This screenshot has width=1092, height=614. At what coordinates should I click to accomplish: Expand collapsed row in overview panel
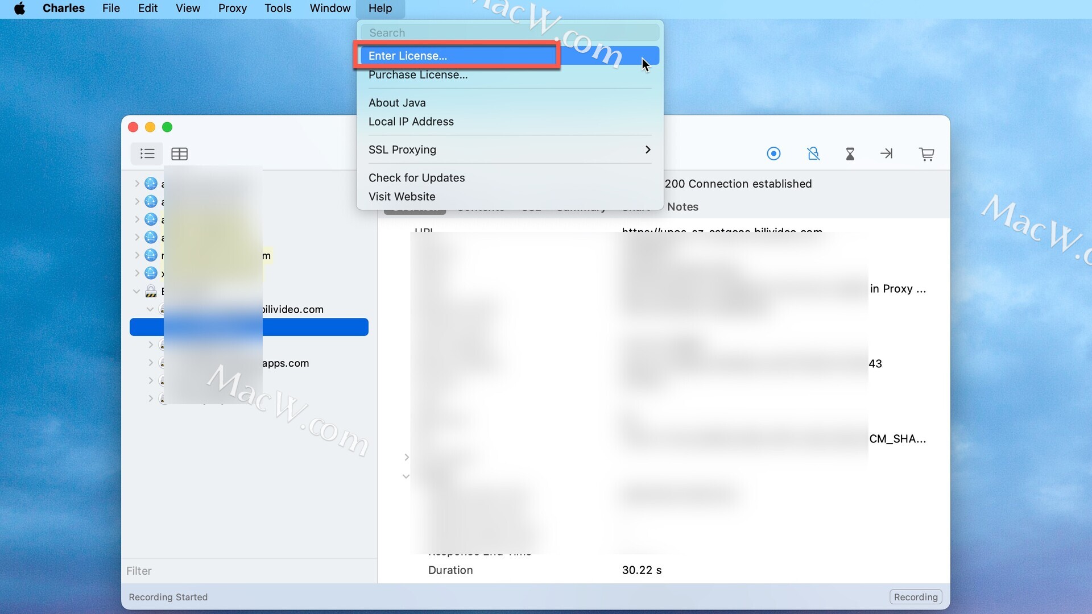click(x=406, y=457)
